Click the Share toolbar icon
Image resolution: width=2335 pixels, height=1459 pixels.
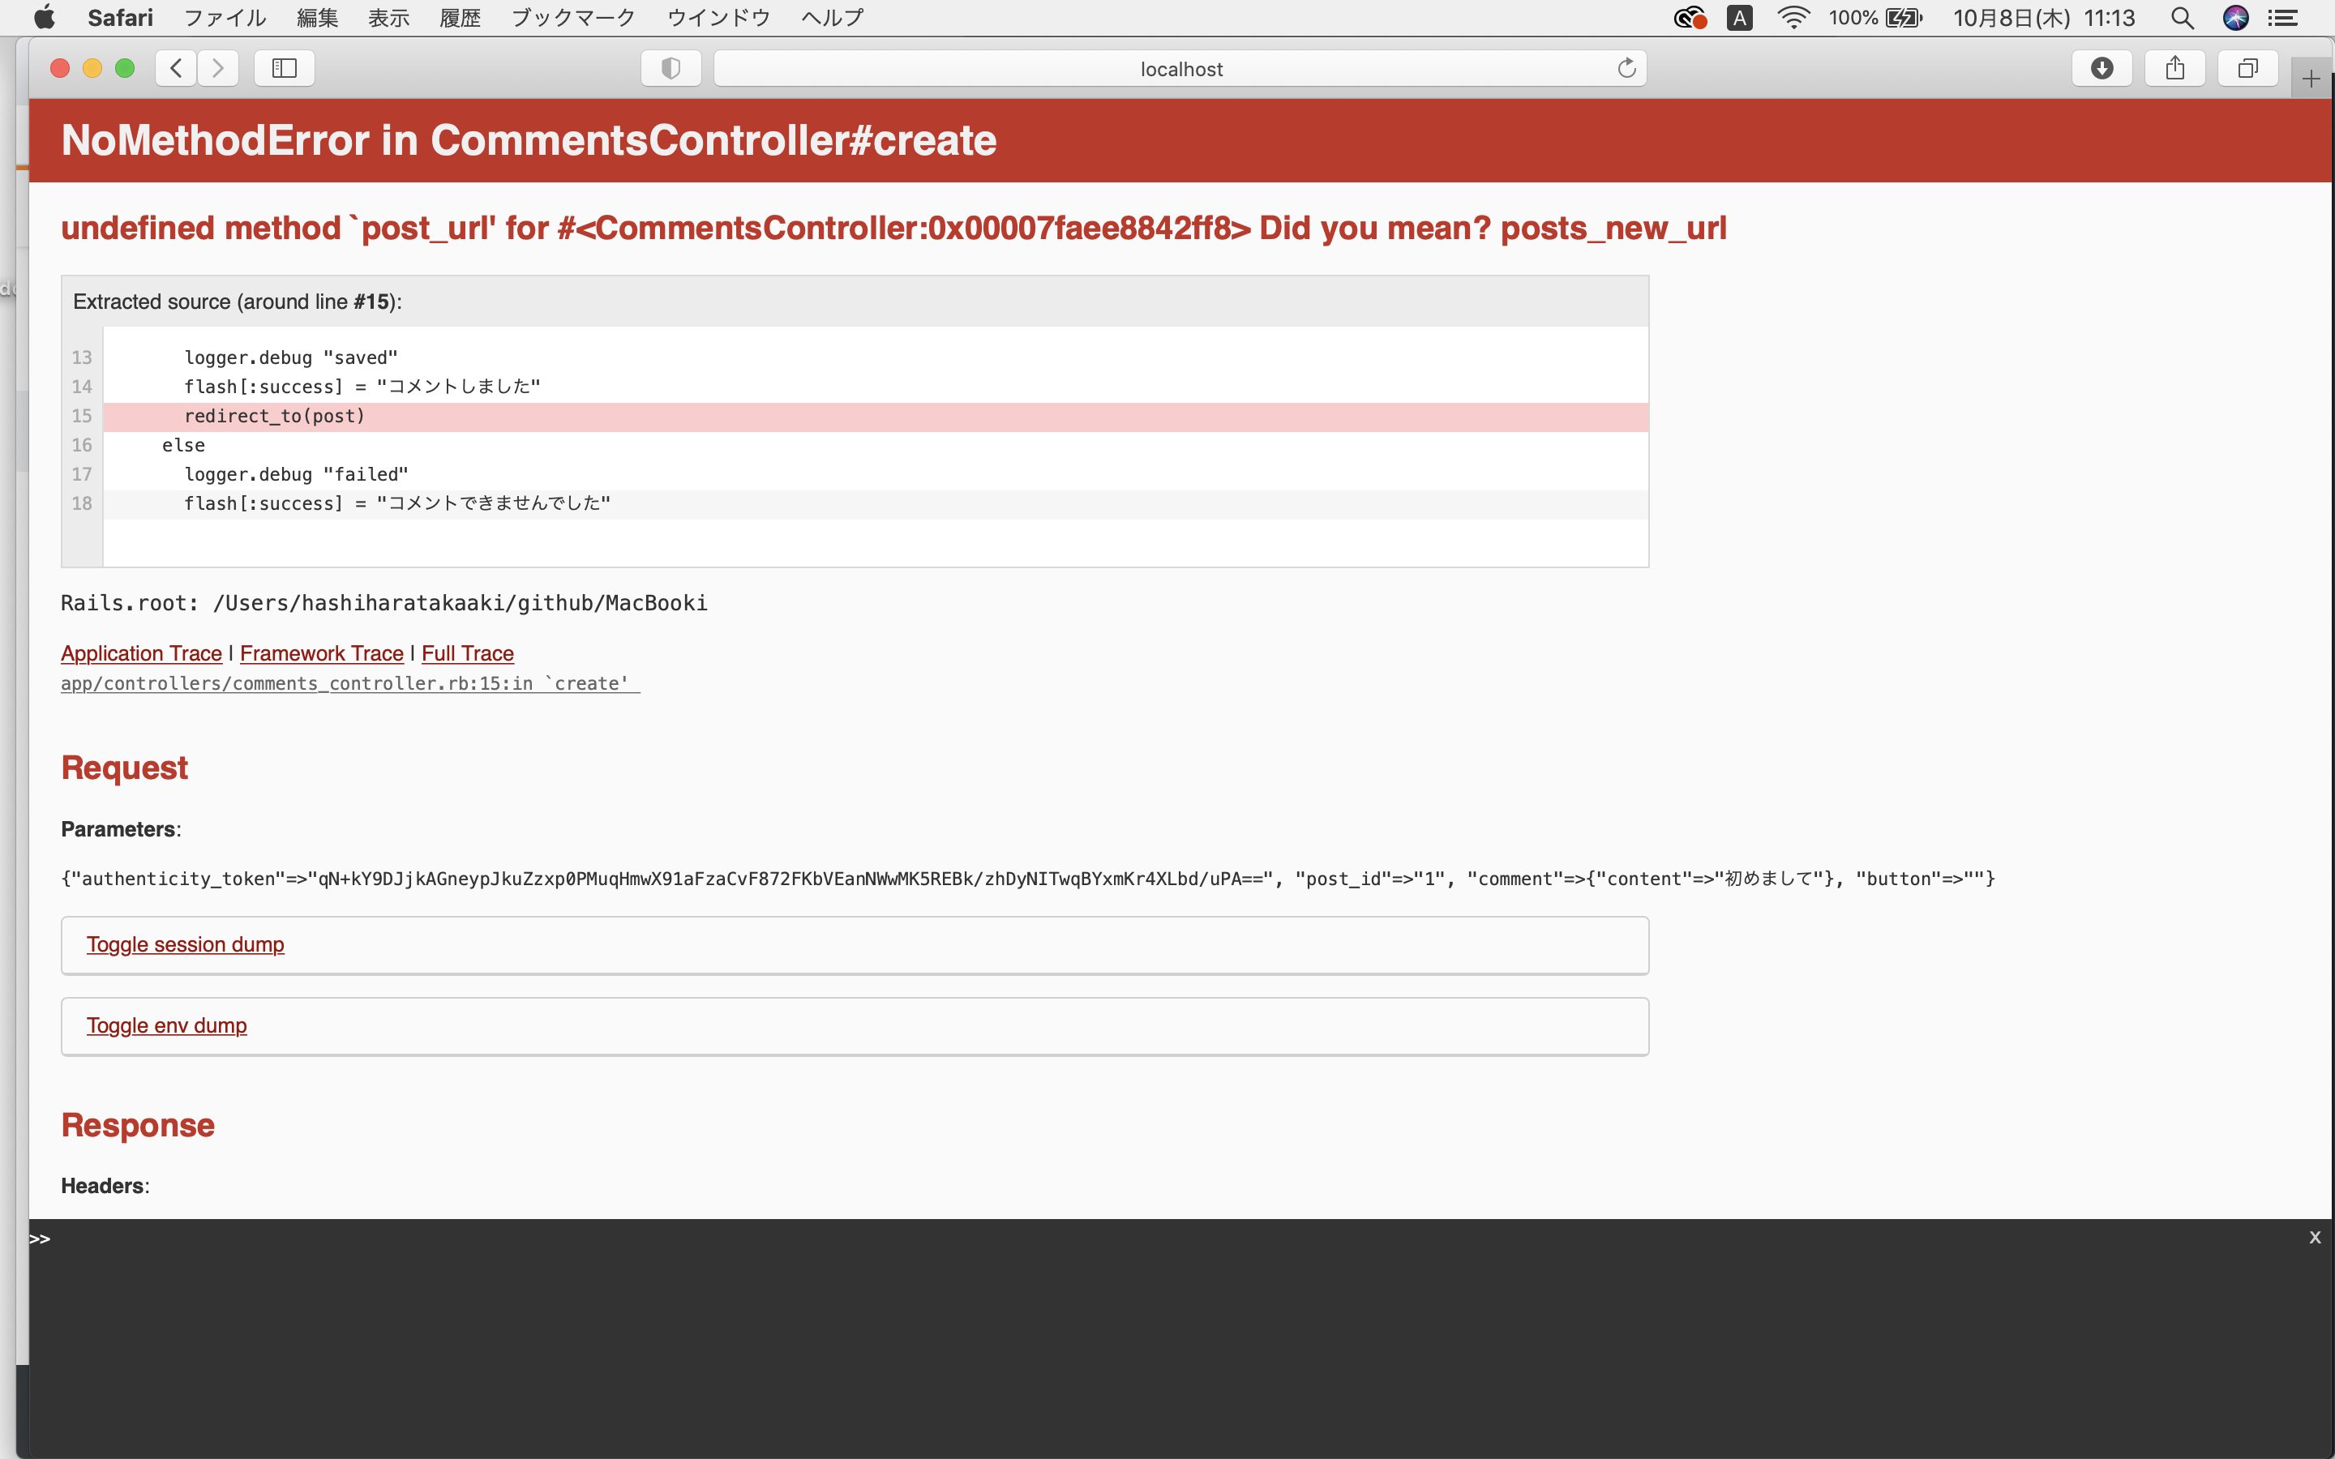[2174, 69]
